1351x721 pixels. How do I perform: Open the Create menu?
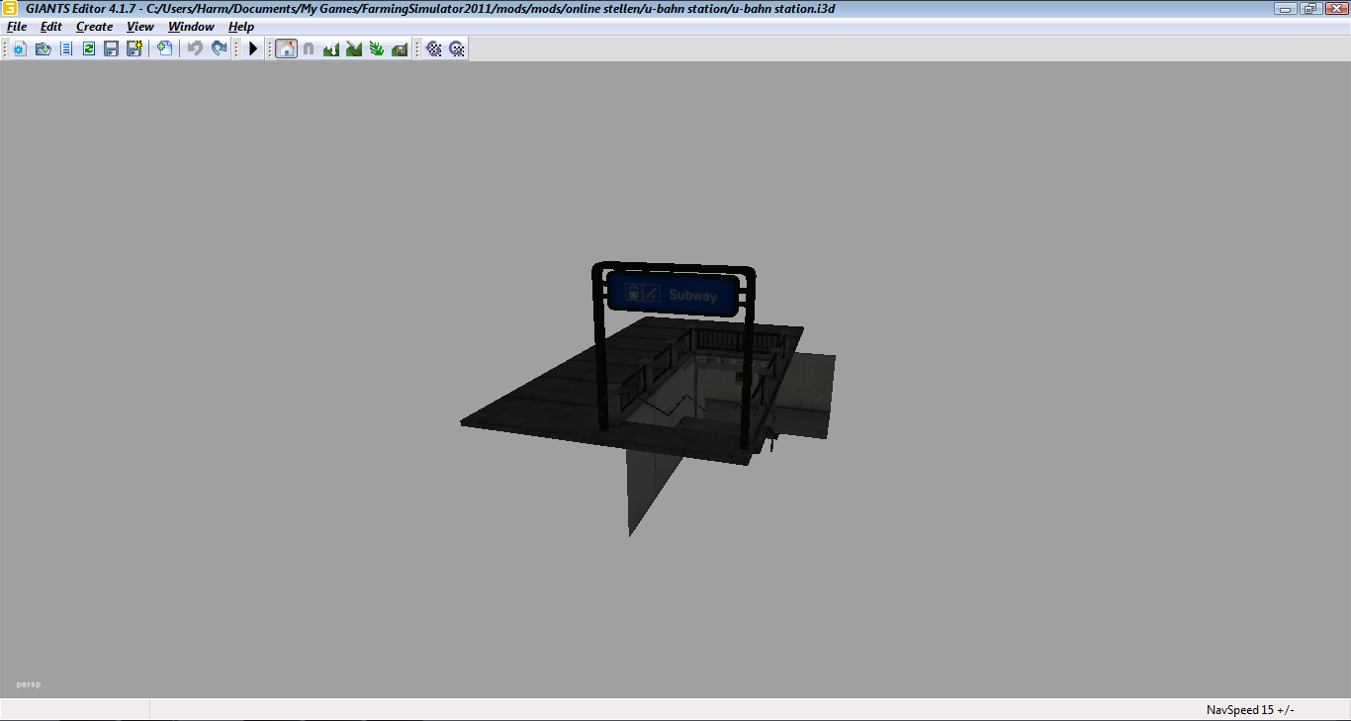[95, 27]
